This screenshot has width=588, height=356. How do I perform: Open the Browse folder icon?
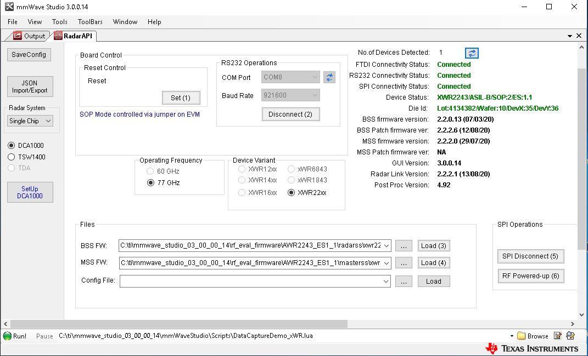click(521, 336)
